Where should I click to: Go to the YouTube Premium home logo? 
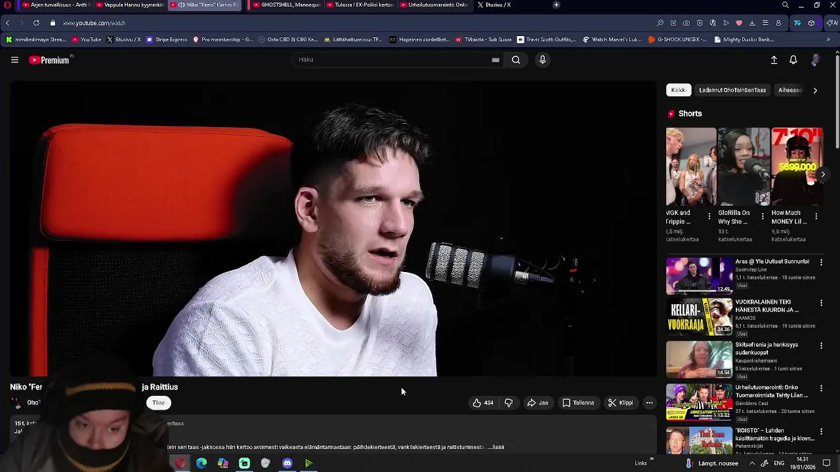click(51, 60)
